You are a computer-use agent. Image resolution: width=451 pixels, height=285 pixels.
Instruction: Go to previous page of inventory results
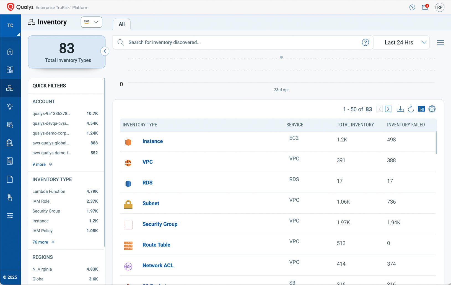pyautogui.click(x=380, y=109)
